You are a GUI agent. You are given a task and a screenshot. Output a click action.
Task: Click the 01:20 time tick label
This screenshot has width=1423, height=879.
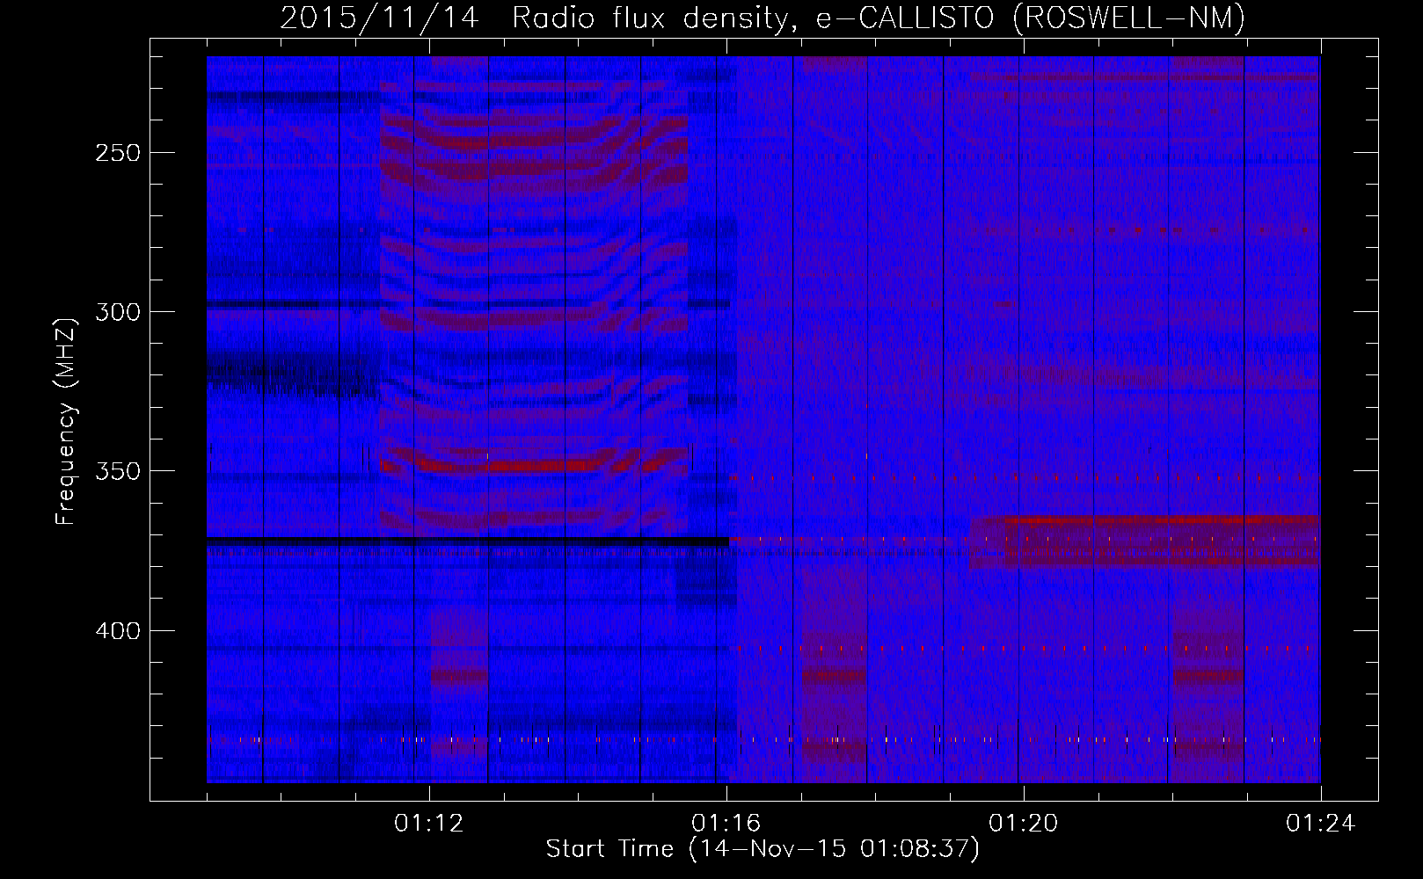click(x=1023, y=824)
